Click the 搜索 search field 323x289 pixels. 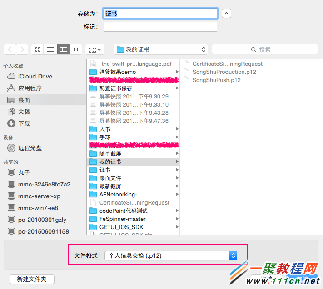pyautogui.click(x=265, y=49)
